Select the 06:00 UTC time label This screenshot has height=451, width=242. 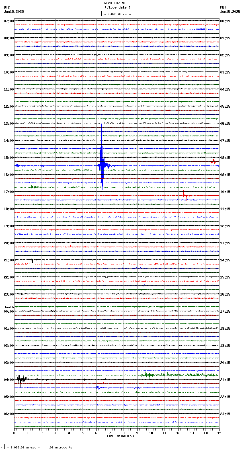(x=9, y=414)
